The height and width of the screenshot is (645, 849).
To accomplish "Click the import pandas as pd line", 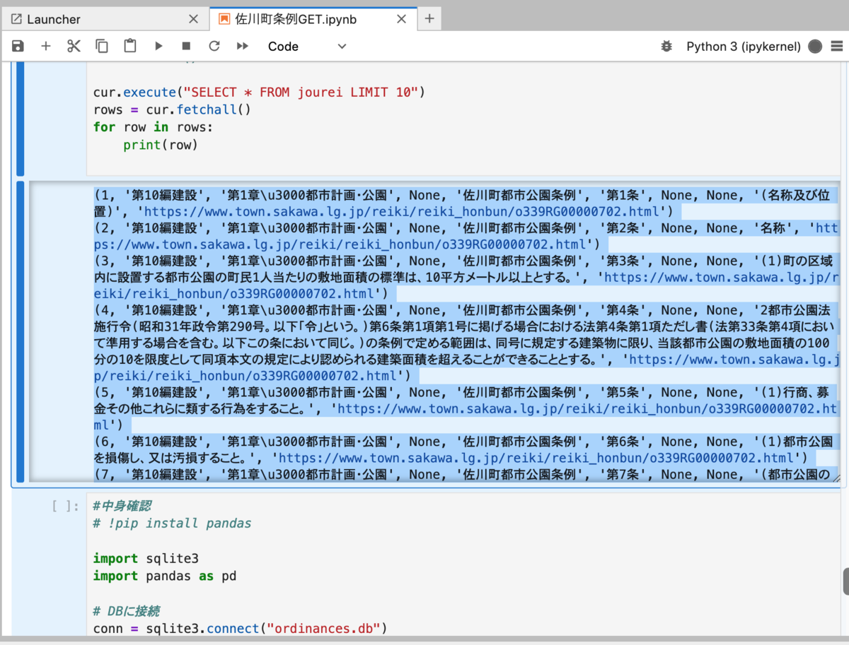I will click(165, 576).
